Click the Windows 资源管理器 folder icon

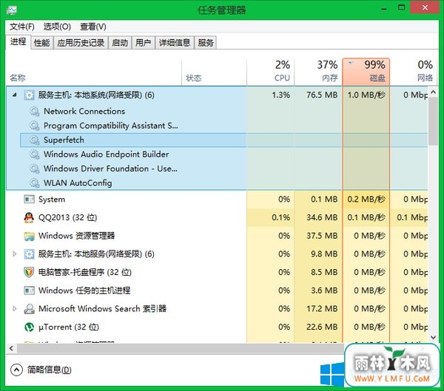(x=29, y=236)
